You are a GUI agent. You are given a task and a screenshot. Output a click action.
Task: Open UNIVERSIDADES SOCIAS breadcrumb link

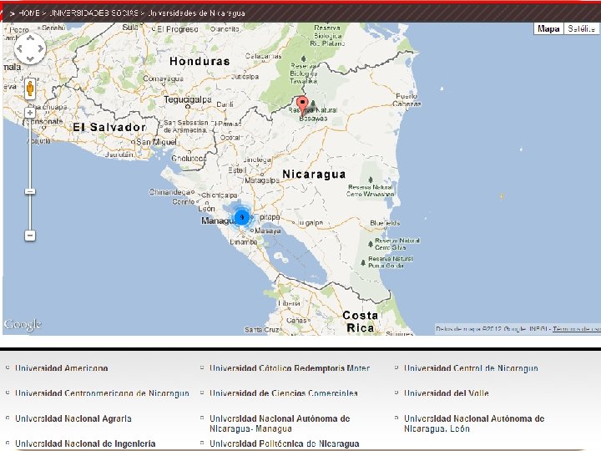pyautogui.click(x=93, y=13)
